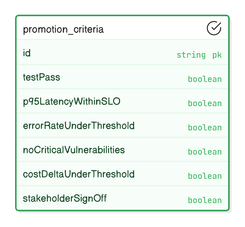The height and width of the screenshot is (227, 245).
Task: Select the p95LatencyWithinSLO field name
Action: 72,102
